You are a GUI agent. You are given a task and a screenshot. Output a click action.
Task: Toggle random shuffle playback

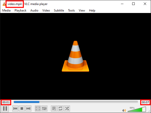(x=67, y=108)
